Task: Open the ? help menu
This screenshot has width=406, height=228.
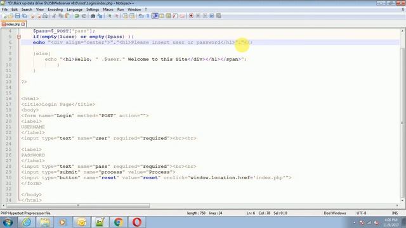Action: pyautogui.click(x=146, y=9)
